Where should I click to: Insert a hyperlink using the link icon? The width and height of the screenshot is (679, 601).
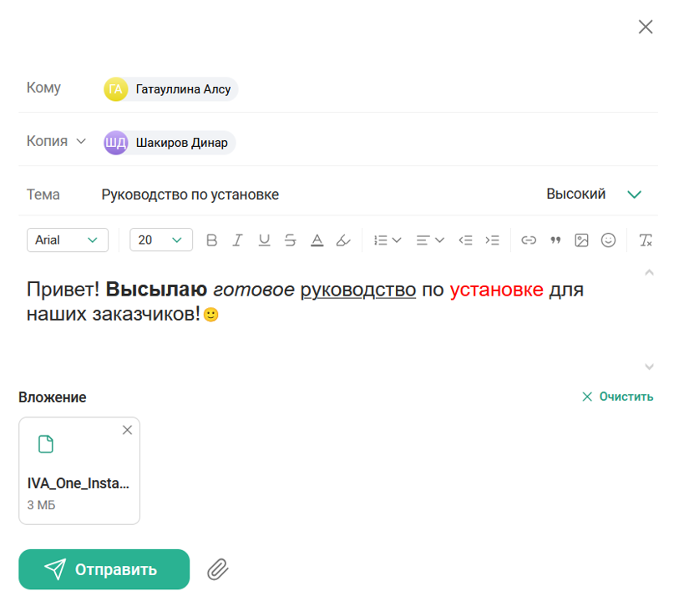click(x=528, y=240)
